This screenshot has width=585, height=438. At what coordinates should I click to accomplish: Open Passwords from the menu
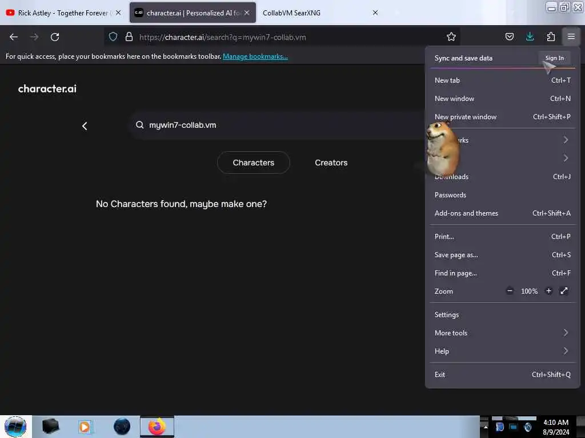502,195
